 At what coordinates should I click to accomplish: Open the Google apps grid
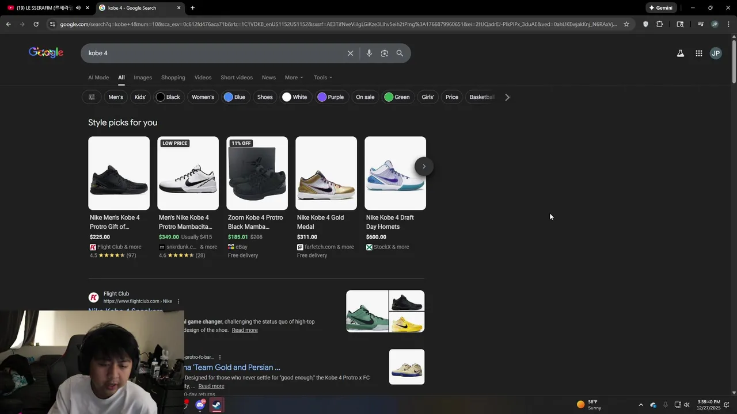pos(698,53)
